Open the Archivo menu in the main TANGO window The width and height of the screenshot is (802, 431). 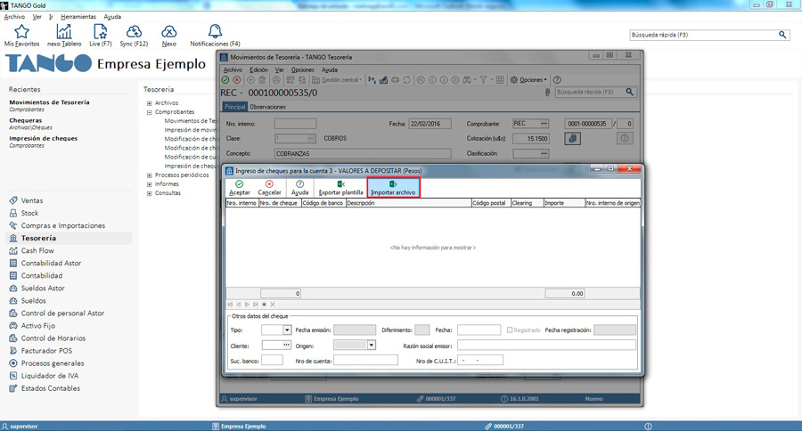click(14, 17)
